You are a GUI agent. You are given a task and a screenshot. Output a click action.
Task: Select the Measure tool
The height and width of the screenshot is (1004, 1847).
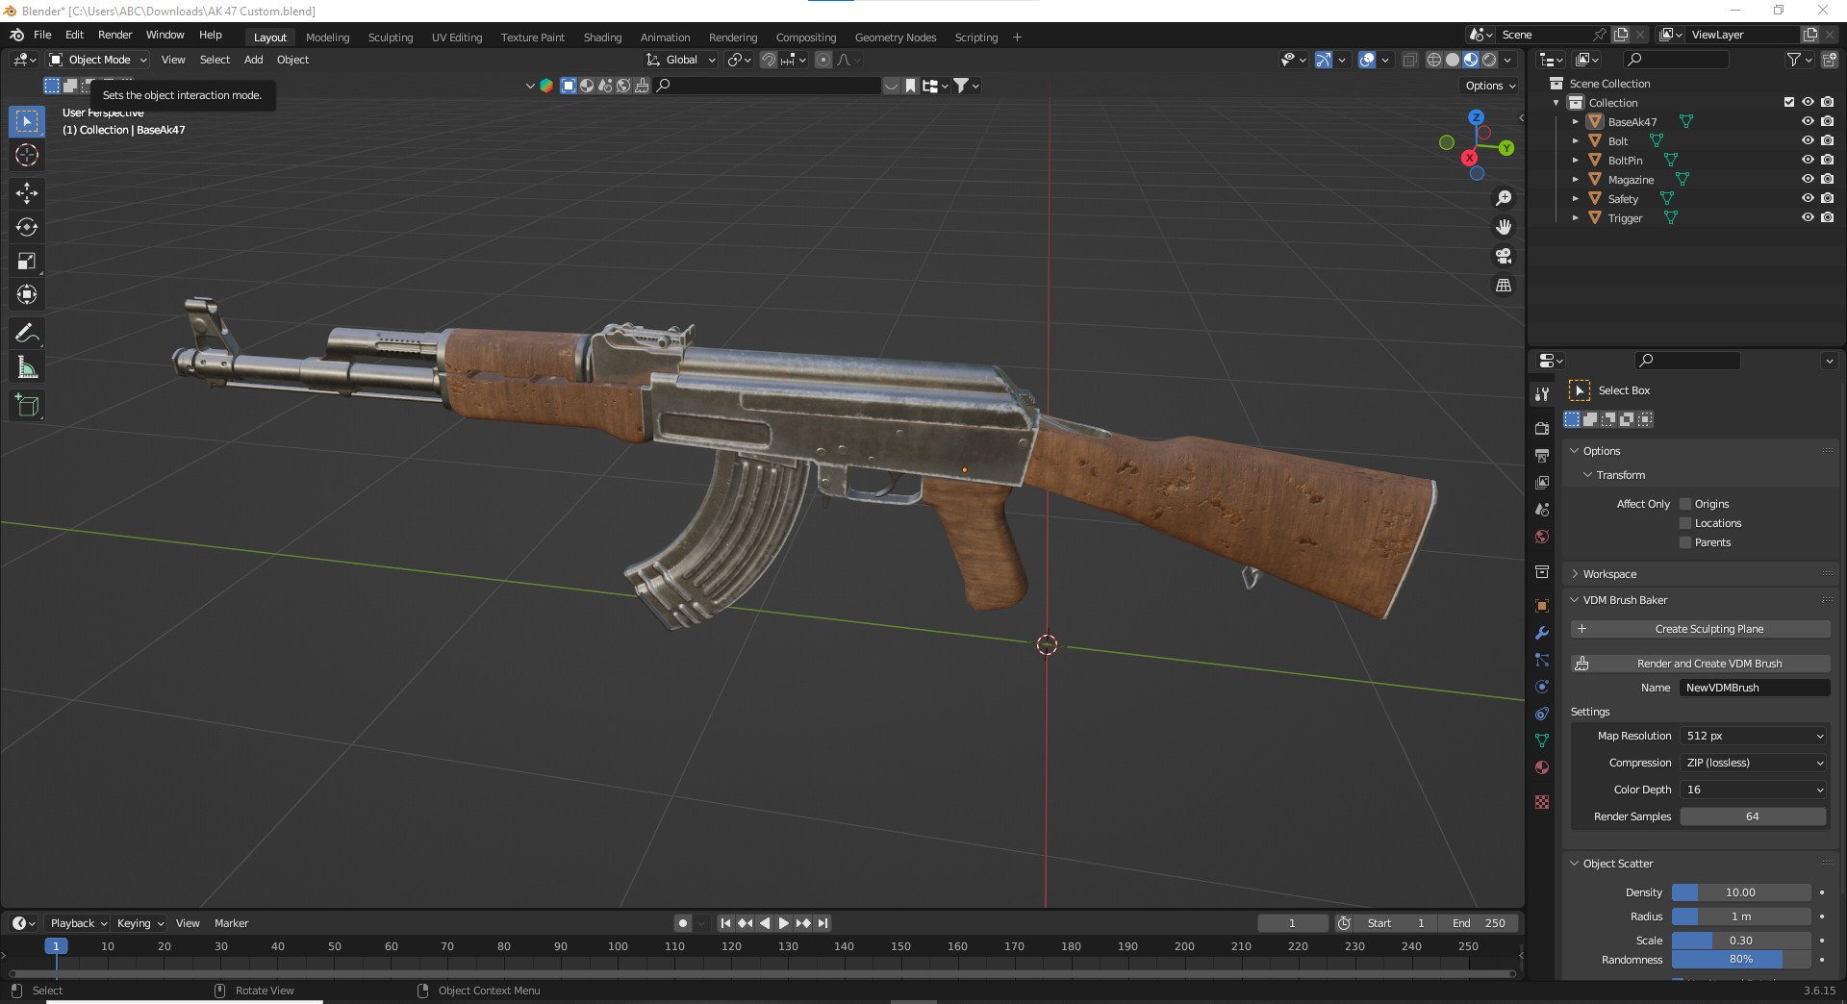click(27, 367)
